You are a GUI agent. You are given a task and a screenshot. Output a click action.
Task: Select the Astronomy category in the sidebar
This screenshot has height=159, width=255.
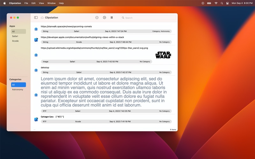pos(18,89)
